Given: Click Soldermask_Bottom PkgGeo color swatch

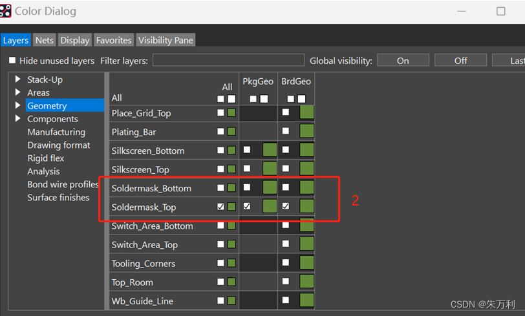Looking at the screenshot, I should coord(270,188).
